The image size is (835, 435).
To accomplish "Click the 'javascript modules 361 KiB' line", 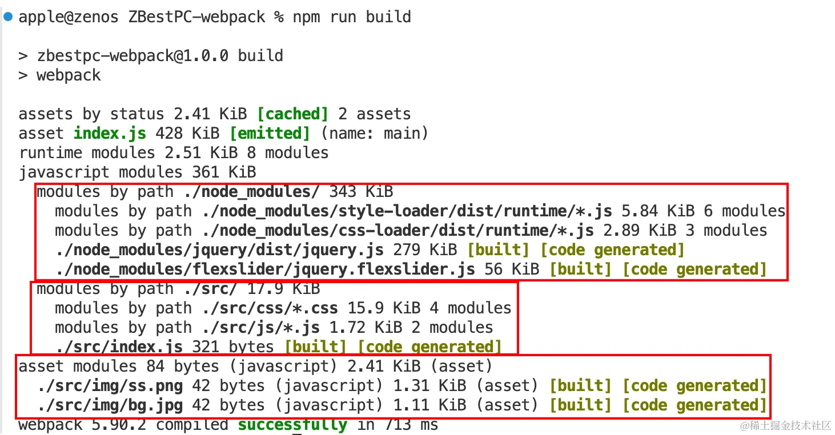I will point(137,172).
